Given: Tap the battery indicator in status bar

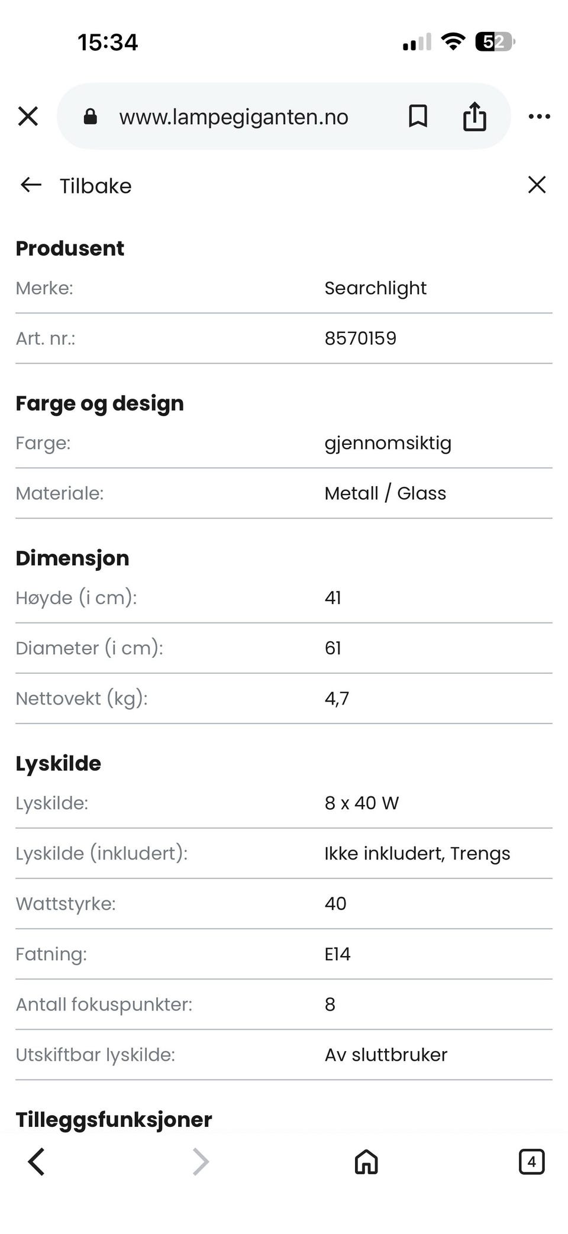Looking at the screenshot, I should [495, 42].
